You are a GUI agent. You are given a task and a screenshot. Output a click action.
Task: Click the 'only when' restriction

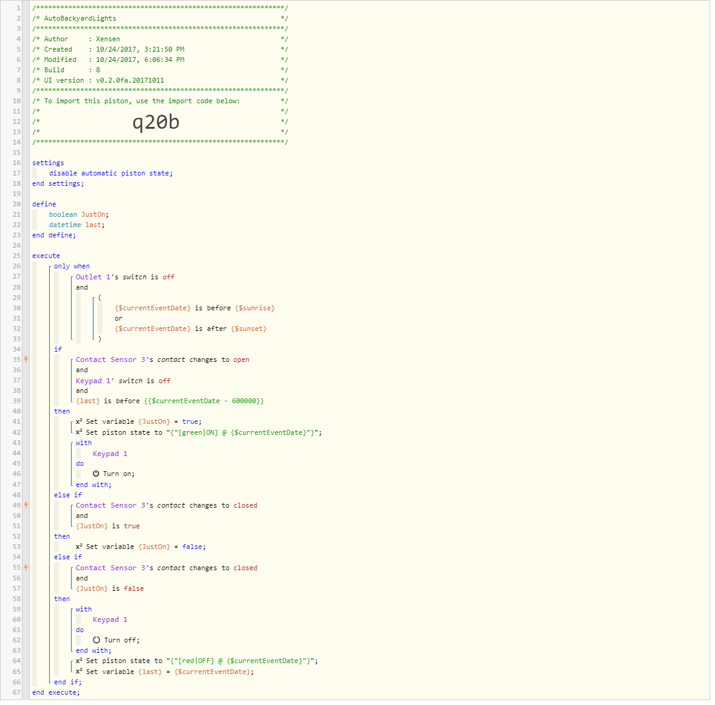[x=72, y=266]
